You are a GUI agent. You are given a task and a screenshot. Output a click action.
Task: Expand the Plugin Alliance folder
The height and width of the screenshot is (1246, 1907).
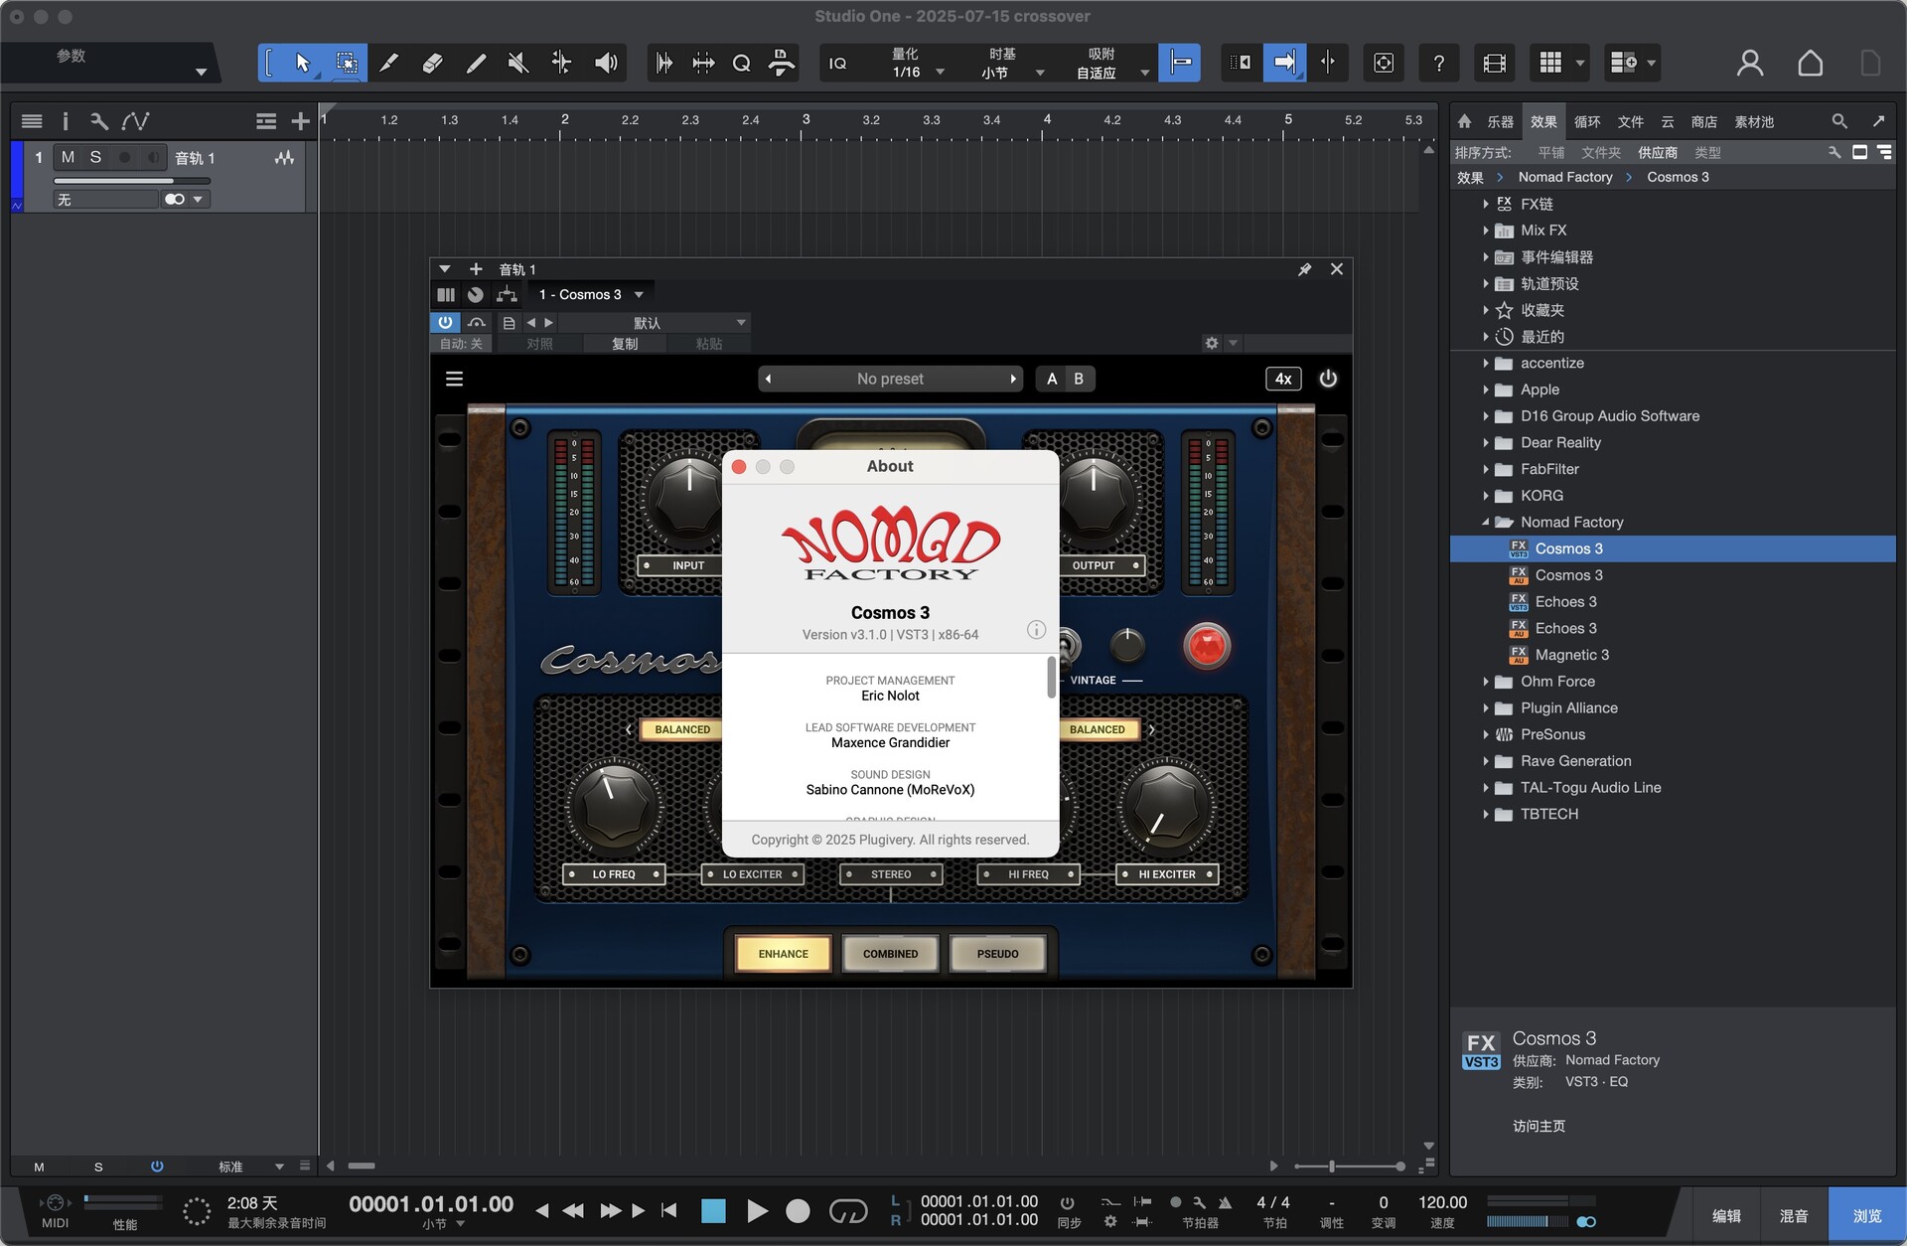1486,707
